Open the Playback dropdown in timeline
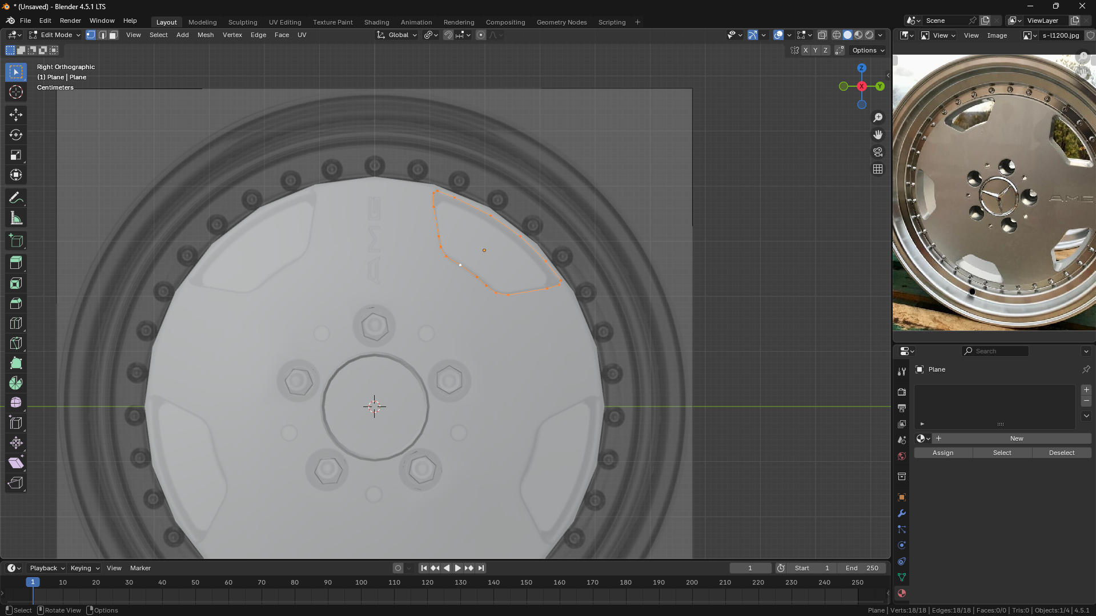The image size is (1096, 616). tap(47, 568)
